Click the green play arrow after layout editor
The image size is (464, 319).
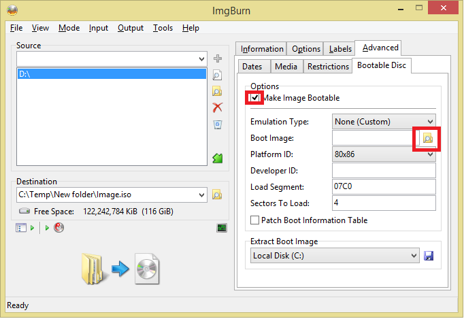32,228
